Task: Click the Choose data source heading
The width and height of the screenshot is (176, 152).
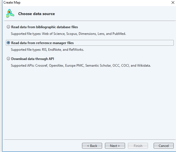Action: [x=36, y=14]
